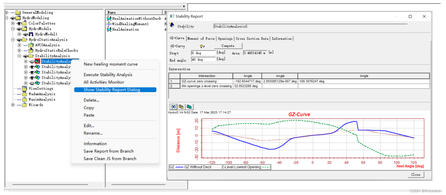The height and width of the screenshot is (195, 446).
Task: Choose Delete... in the context menu
Action: (x=91, y=100)
